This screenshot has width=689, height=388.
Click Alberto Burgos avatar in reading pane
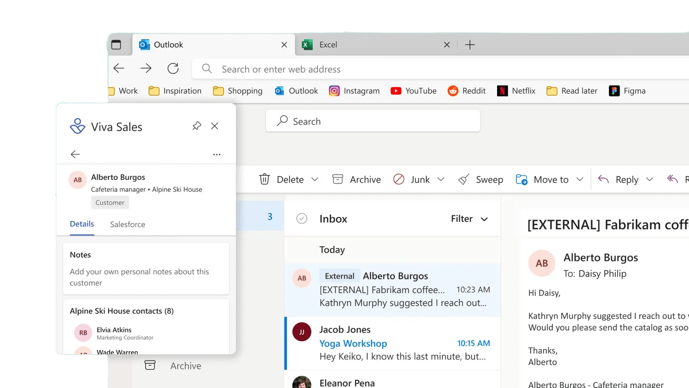542,263
